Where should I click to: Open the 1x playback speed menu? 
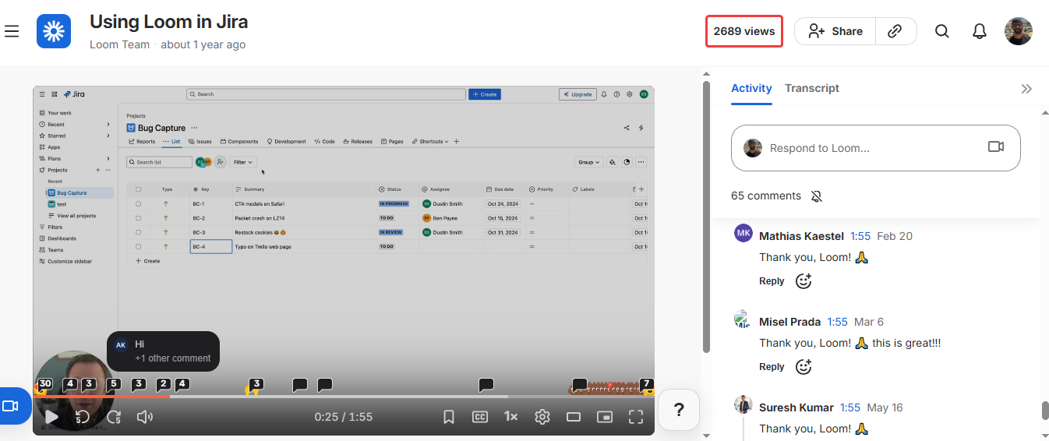point(511,417)
